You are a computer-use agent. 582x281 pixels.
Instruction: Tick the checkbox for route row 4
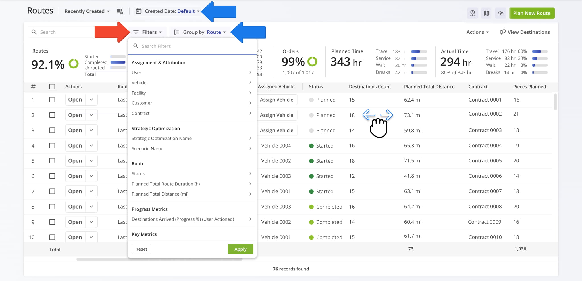point(52,146)
